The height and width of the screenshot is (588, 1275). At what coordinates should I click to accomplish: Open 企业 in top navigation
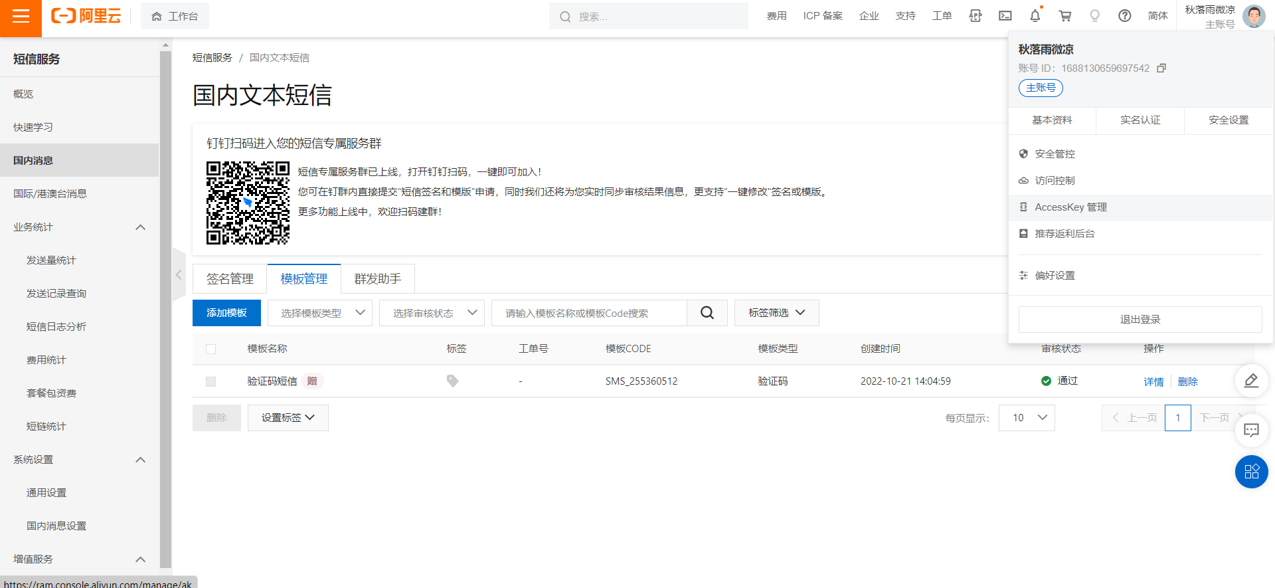[x=869, y=16]
